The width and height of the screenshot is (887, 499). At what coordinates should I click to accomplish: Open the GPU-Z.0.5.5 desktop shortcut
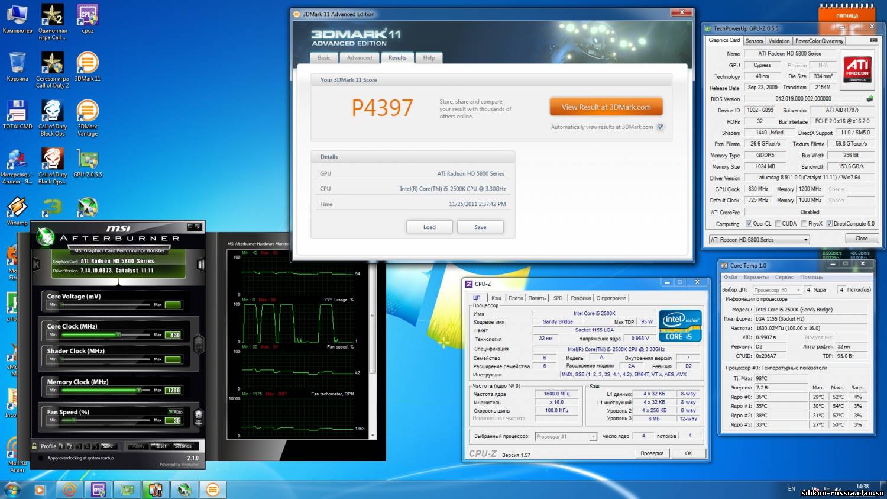point(88,163)
